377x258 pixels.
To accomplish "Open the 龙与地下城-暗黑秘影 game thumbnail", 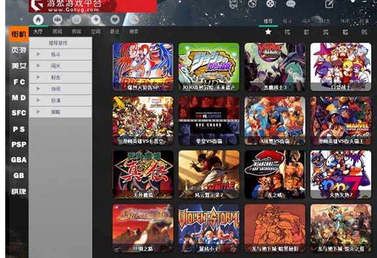I will (275, 228).
